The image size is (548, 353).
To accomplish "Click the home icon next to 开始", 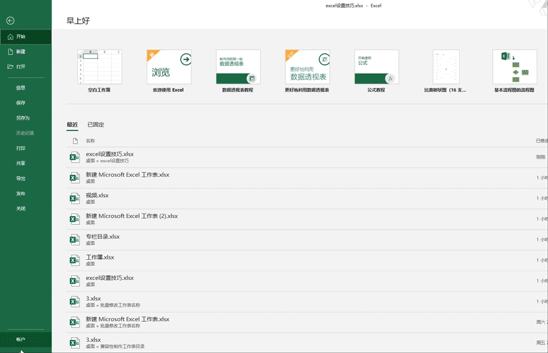I will (x=10, y=37).
